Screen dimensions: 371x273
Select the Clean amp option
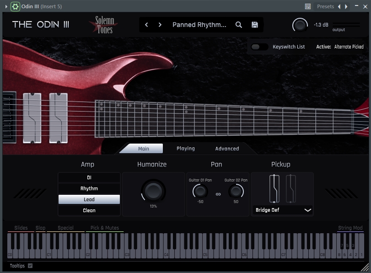[89, 210]
